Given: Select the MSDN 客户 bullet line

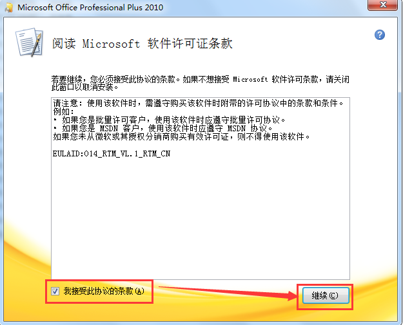Looking at the screenshot, I should (x=163, y=128).
